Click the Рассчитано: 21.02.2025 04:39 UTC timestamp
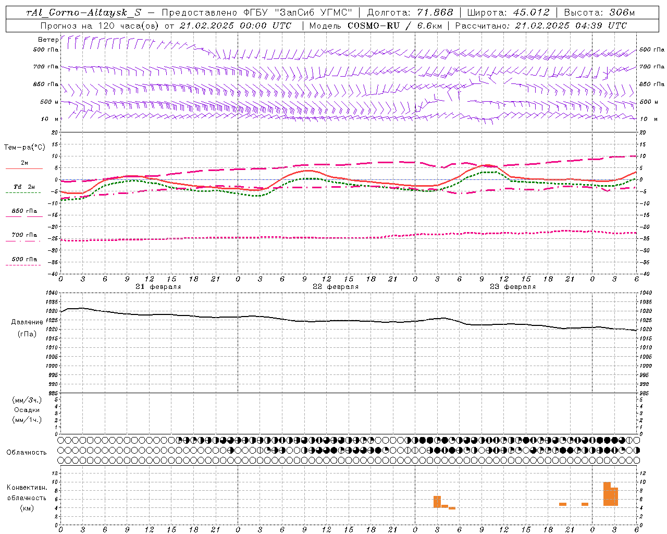 541,26
